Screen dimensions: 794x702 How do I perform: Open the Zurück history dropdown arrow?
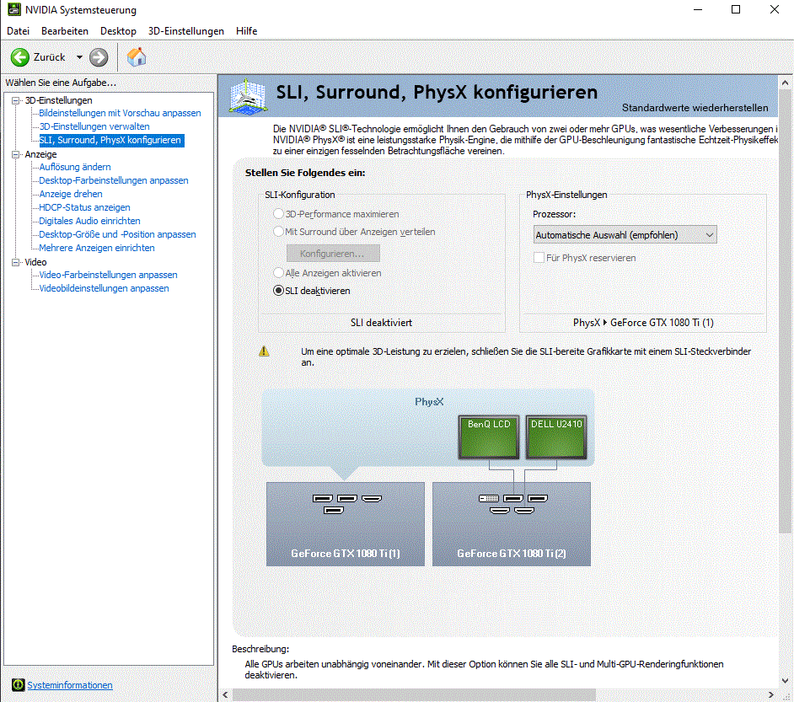79,57
